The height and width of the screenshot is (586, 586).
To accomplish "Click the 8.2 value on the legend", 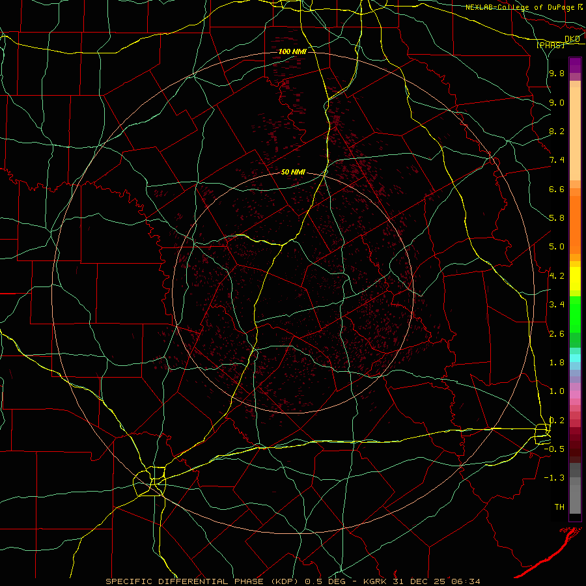I will (557, 131).
